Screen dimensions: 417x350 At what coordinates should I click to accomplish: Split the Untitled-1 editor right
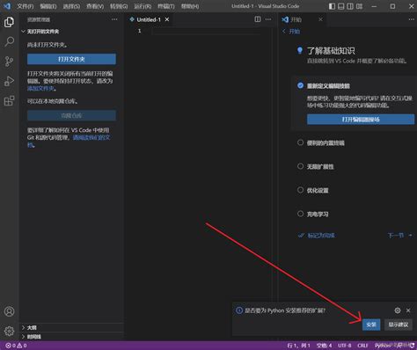point(258,19)
